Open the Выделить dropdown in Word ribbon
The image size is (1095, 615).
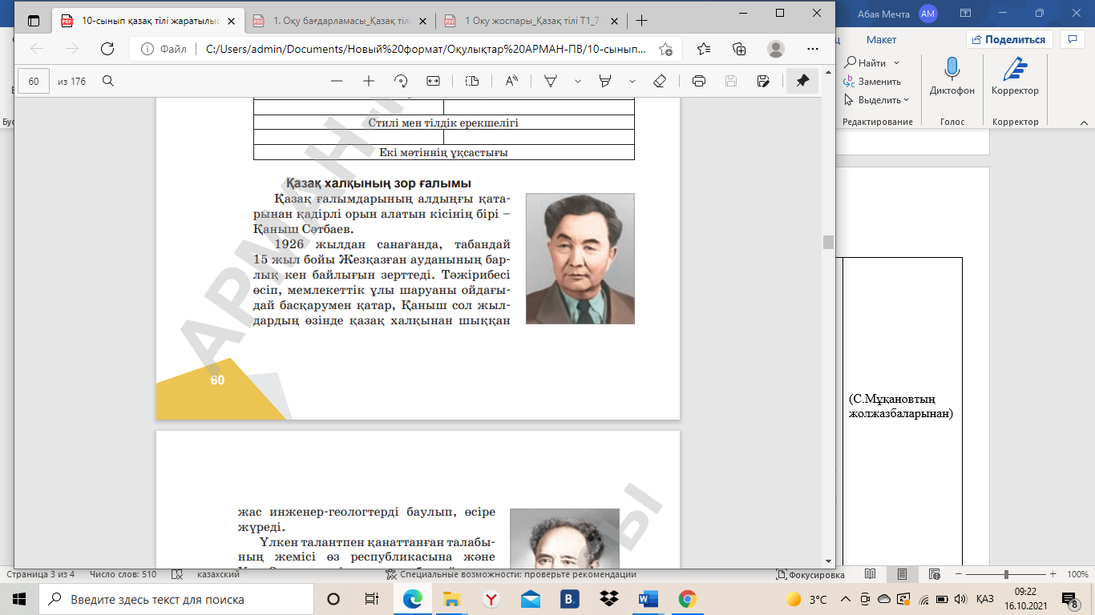tap(879, 100)
